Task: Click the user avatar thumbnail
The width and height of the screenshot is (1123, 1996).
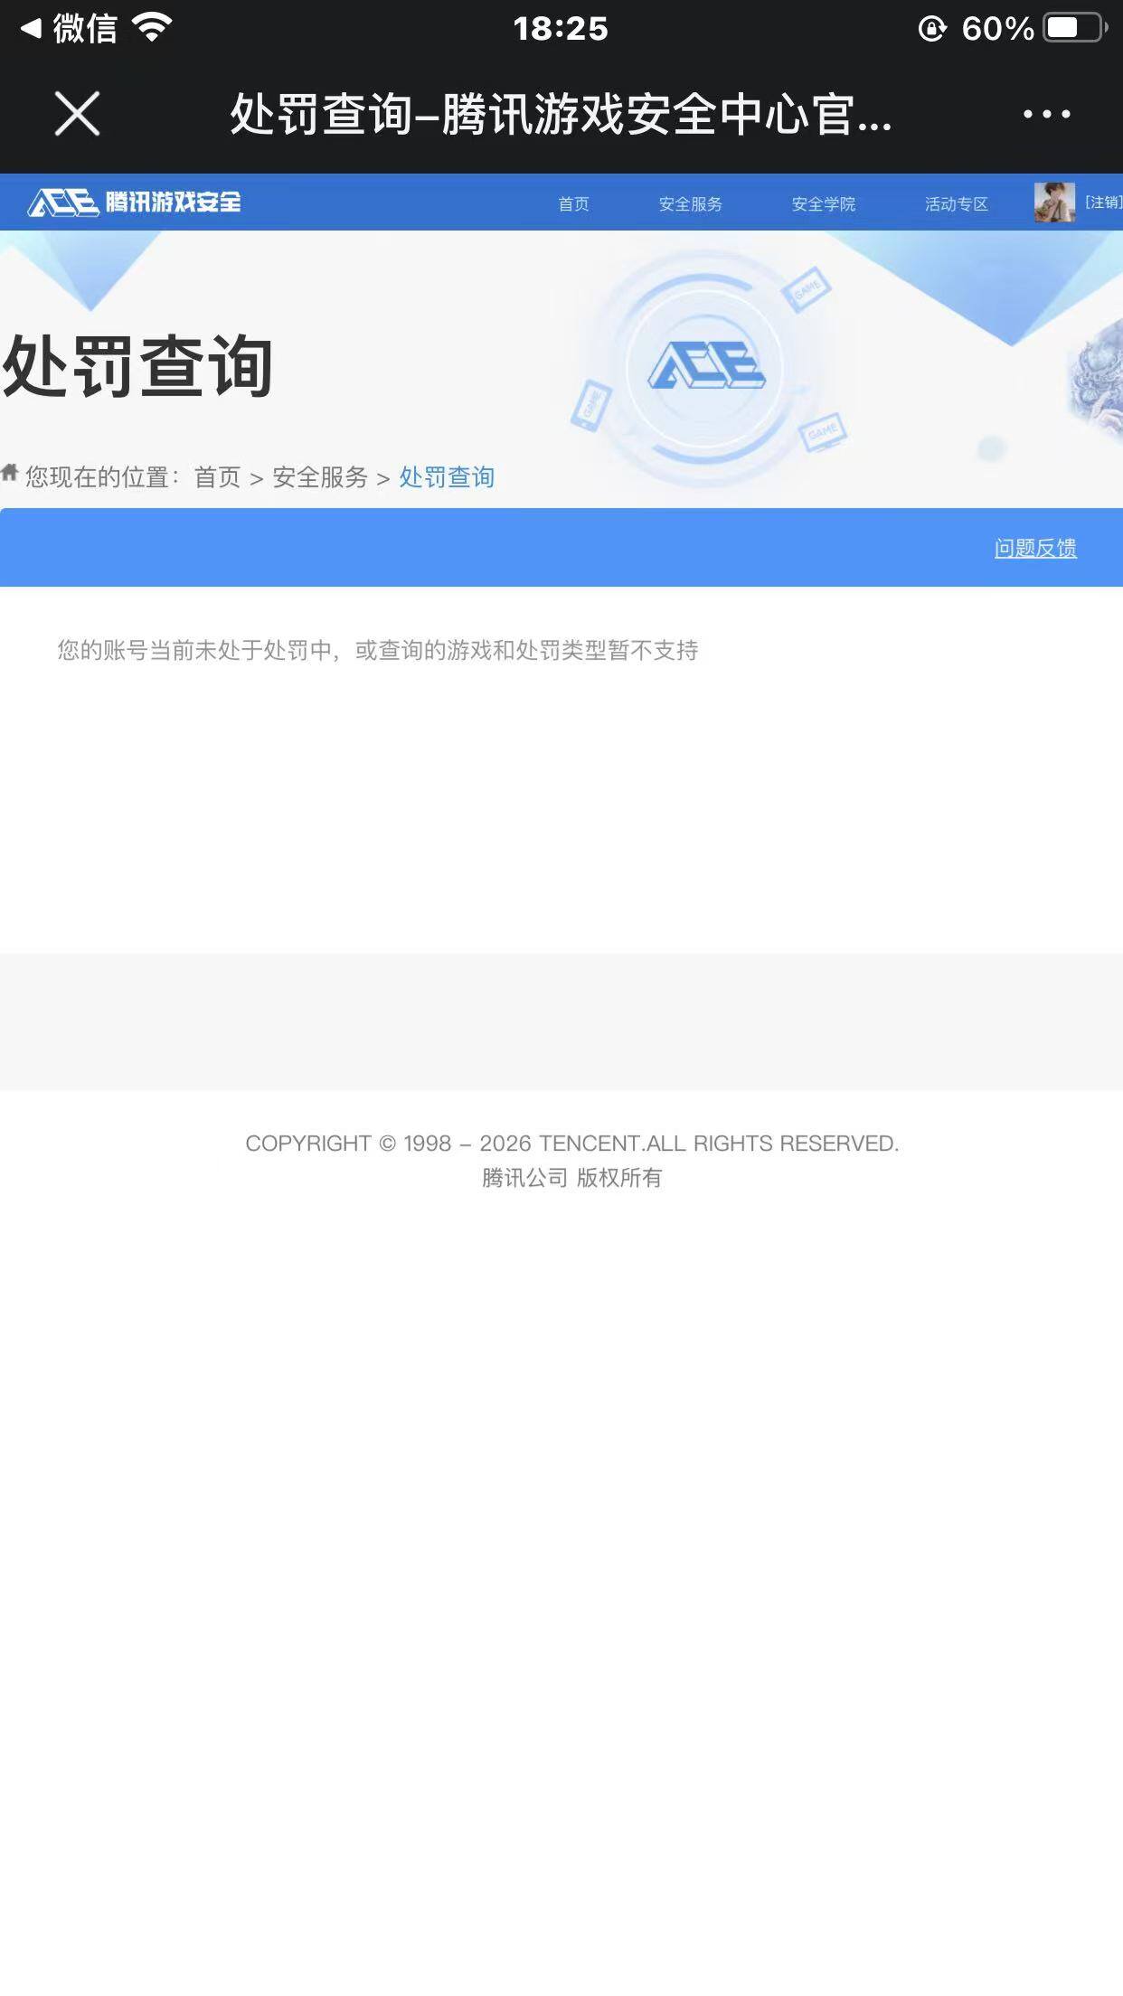Action: click(1054, 202)
